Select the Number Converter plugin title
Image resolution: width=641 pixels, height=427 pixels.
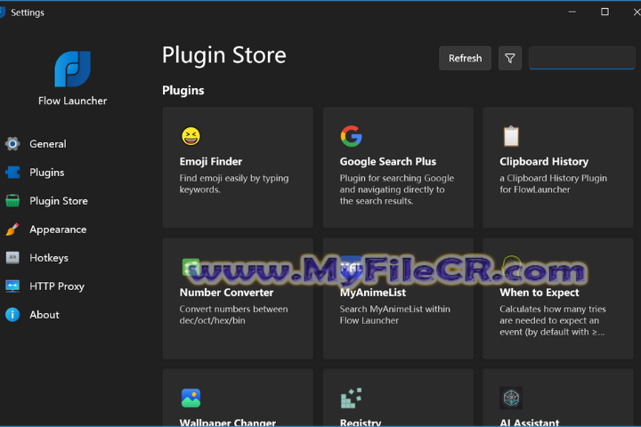click(x=226, y=293)
